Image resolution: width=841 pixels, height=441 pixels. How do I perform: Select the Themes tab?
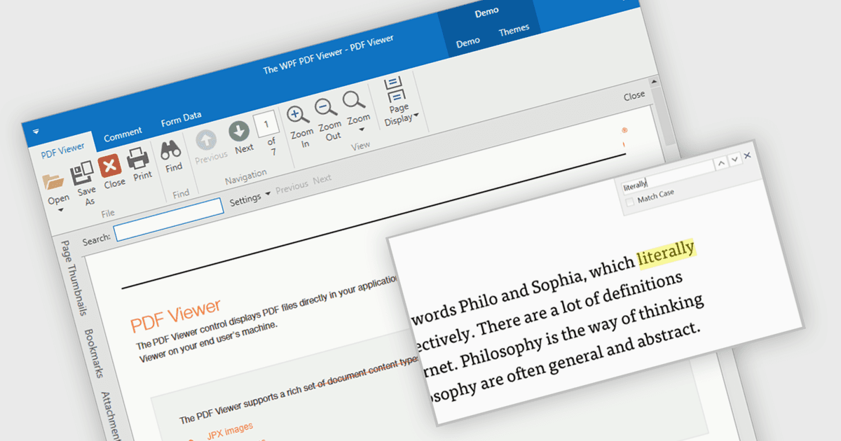click(x=514, y=31)
